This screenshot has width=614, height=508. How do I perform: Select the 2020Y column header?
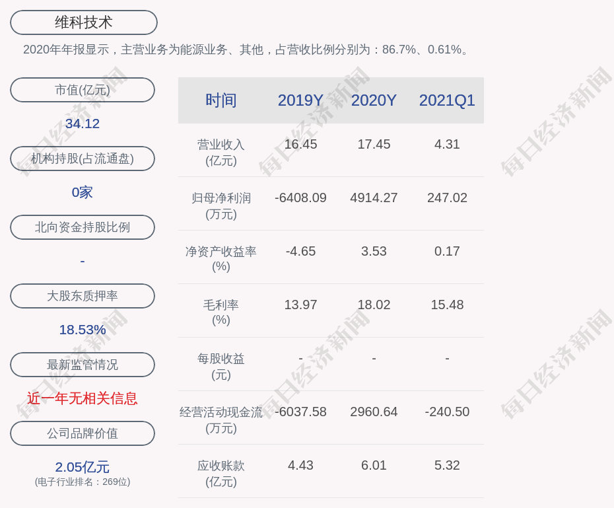(374, 100)
